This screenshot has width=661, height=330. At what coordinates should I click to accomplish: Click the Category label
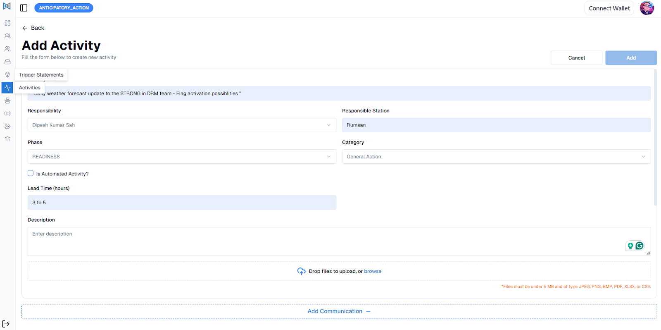[x=353, y=142]
